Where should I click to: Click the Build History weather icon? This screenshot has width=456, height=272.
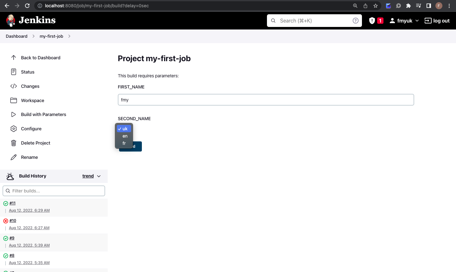point(10,176)
